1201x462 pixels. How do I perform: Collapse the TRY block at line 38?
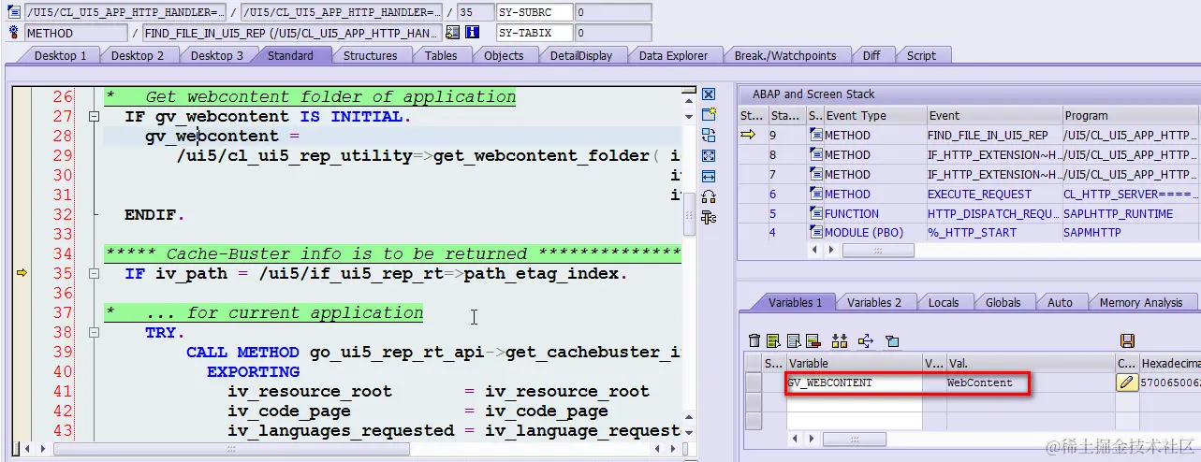(x=94, y=333)
